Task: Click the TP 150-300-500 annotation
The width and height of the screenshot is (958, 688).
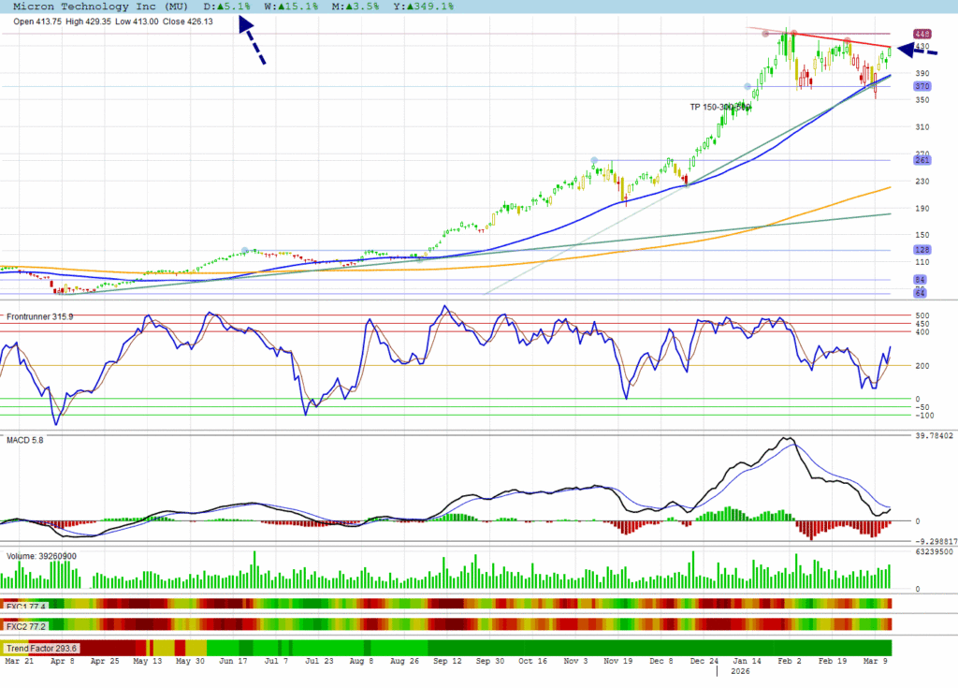Action: click(720, 107)
